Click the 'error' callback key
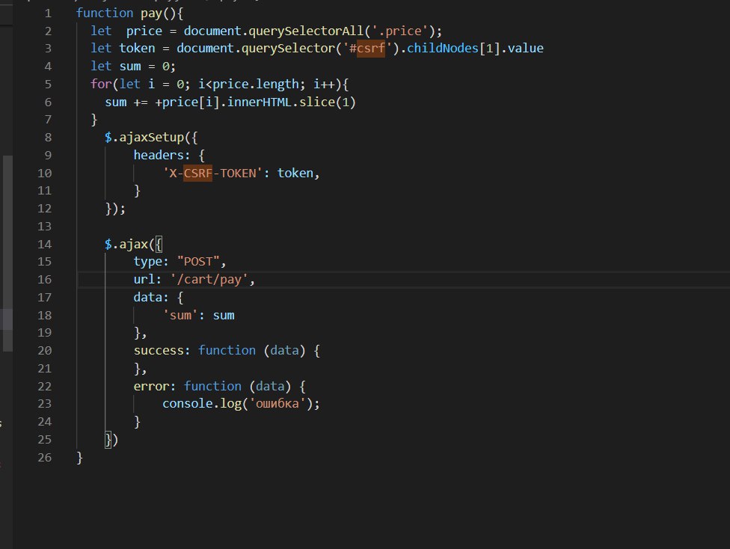The width and height of the screenshot is (730, 549). coord(151,387)
